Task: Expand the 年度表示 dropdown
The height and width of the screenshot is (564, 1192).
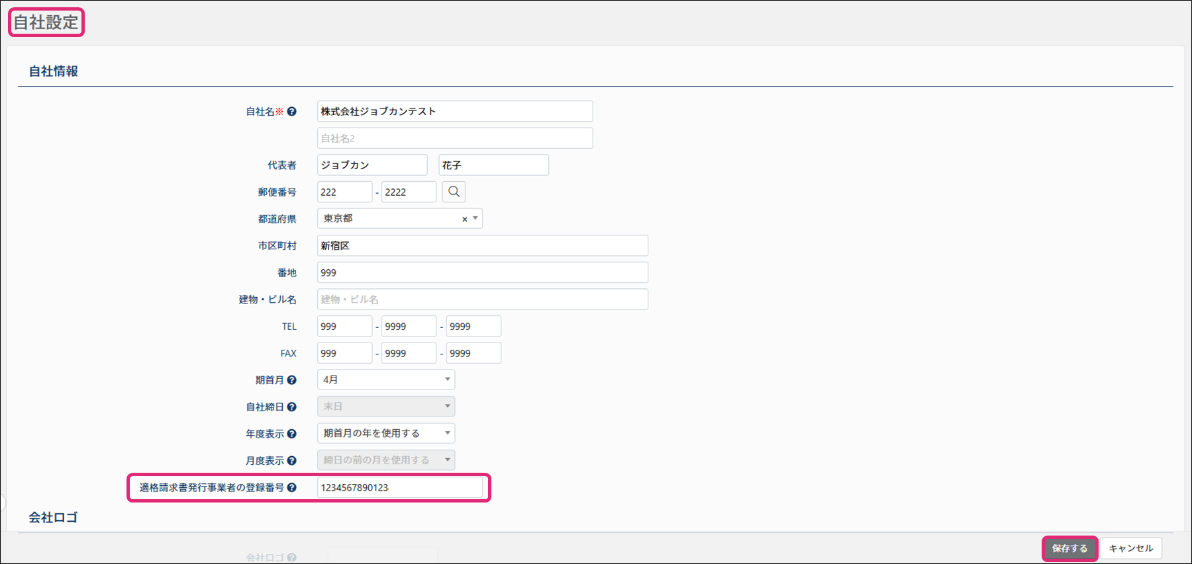Action: point(385,433)
